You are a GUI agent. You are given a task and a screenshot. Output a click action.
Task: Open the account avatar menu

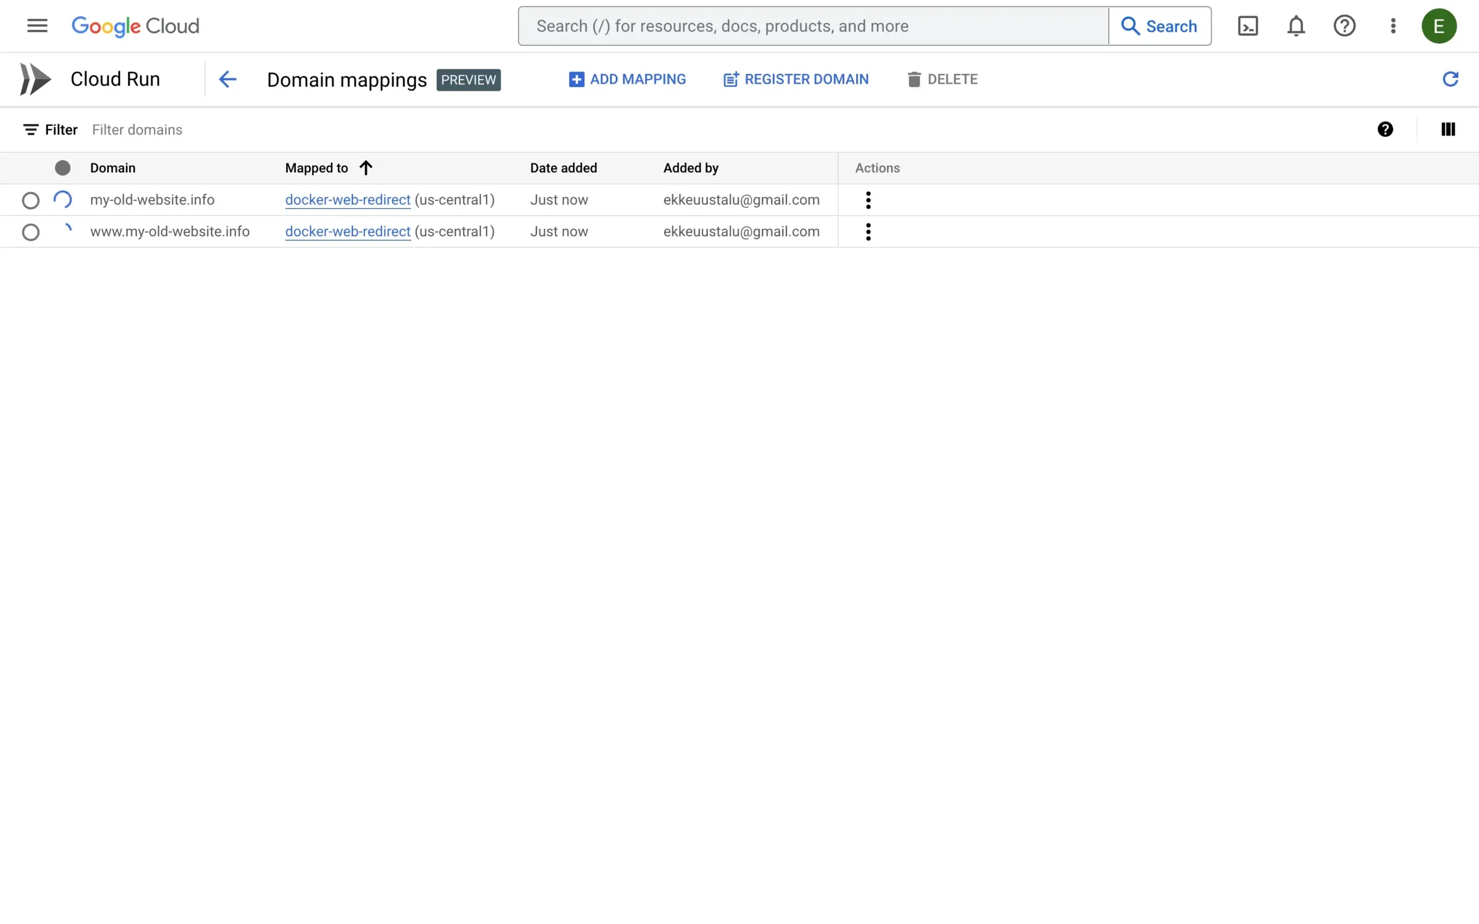tap(1439, 25)
